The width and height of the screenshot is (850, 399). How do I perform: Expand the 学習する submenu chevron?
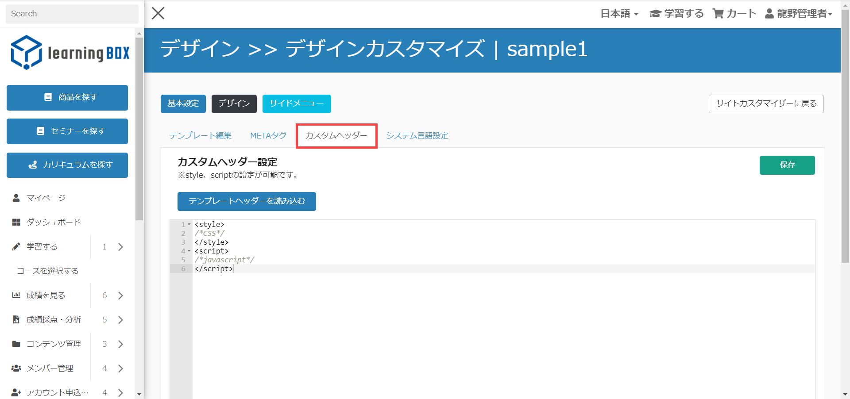[120, 247]
